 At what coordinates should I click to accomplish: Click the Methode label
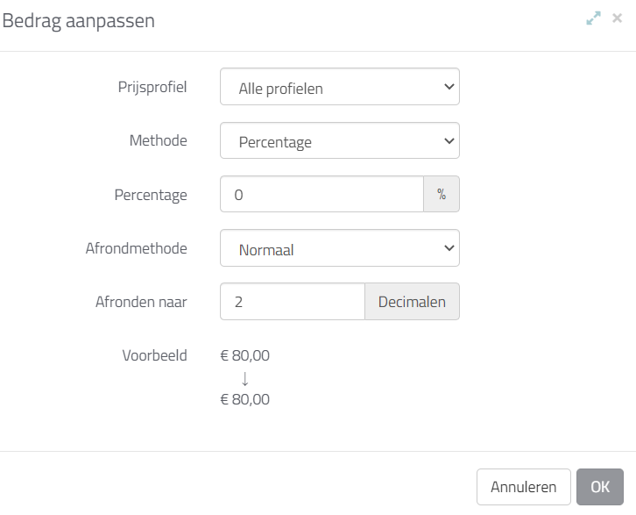pos(159,140)
